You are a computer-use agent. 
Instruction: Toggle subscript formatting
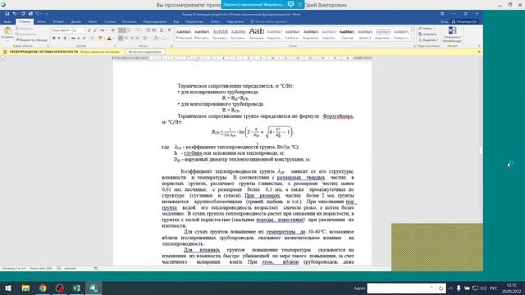tap(79, 39)
